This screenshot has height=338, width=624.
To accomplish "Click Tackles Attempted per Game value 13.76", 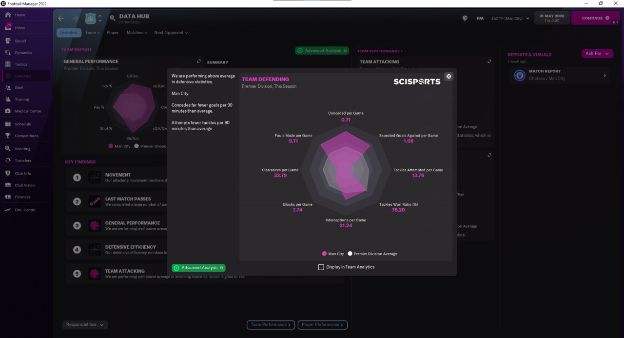I will 418,176.
